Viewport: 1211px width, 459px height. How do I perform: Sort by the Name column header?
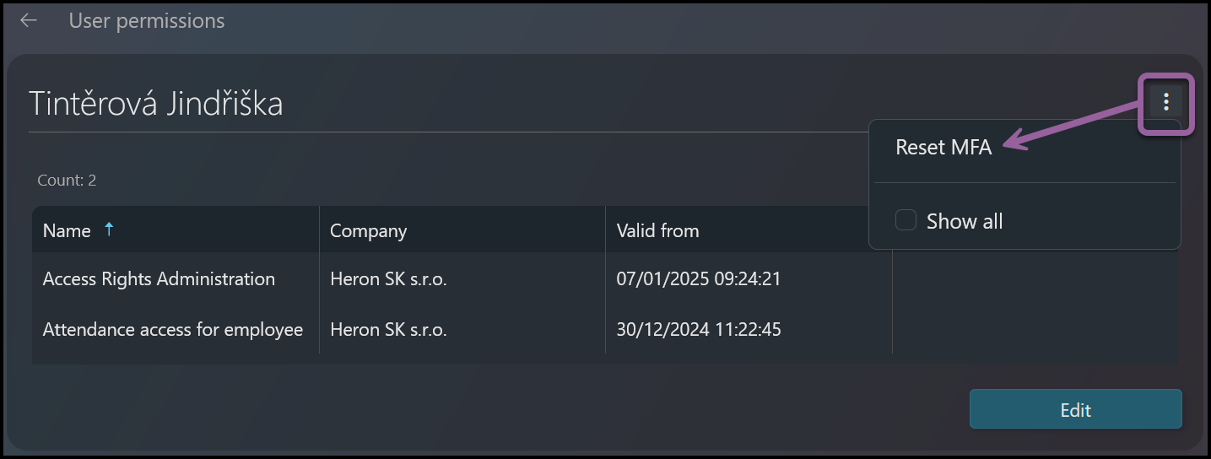67,230
